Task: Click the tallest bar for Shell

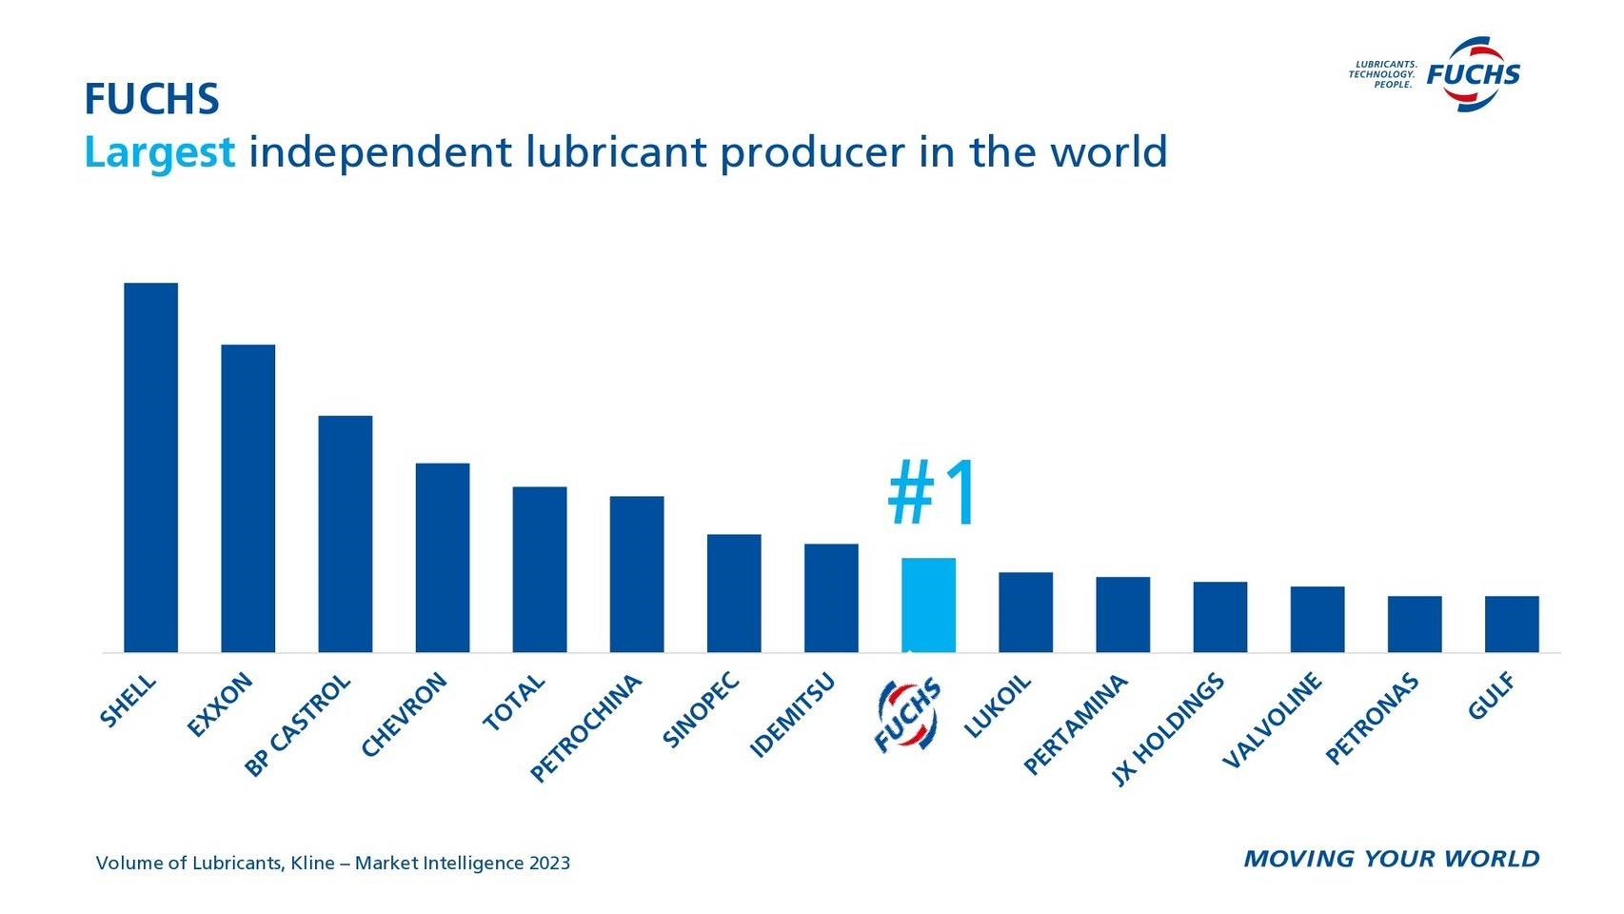Action: click(150, 467)
